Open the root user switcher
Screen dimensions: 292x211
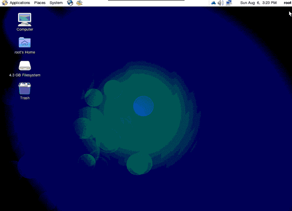287,3
